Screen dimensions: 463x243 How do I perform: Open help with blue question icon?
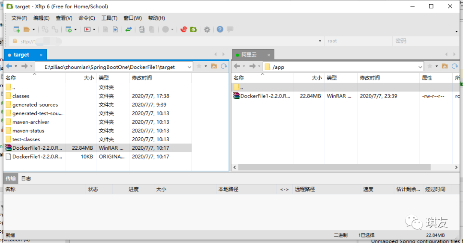click(x=220, y=29)
